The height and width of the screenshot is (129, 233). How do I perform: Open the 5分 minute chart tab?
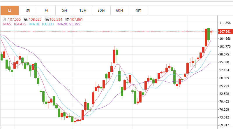(x=65, y=11)
